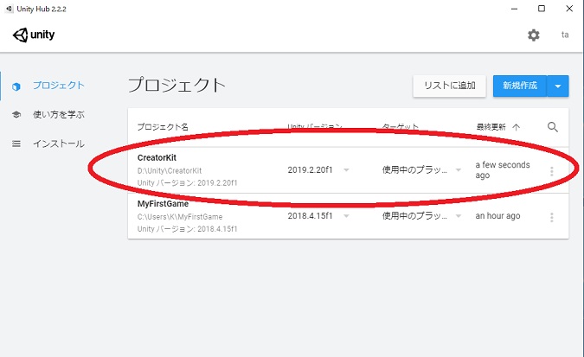Open target platform dropdown for MyFirstGame
This screenshot has height=357, width=584.
[459, 216]
